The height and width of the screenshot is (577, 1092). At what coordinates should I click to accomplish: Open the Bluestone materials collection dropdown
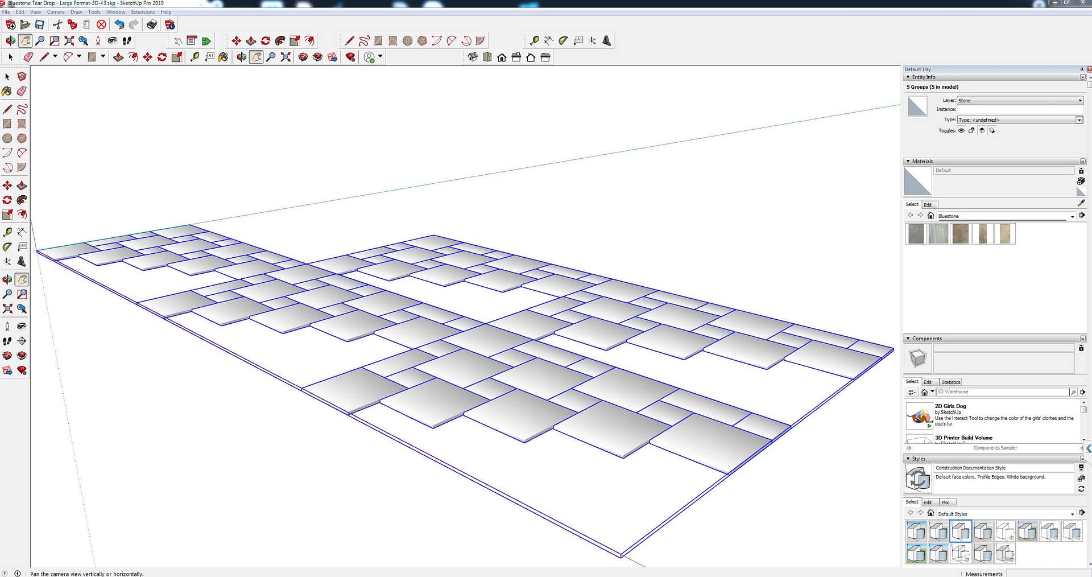(1072, 216)
